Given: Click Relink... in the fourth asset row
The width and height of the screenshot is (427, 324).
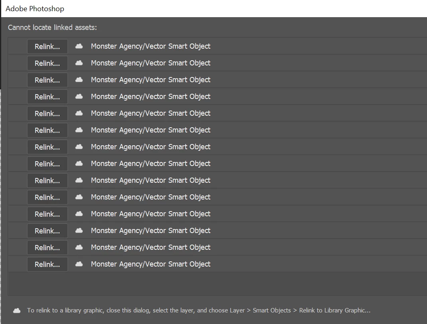Looking at the screenshot, I should pyautogui.click(x=47, y=97).
